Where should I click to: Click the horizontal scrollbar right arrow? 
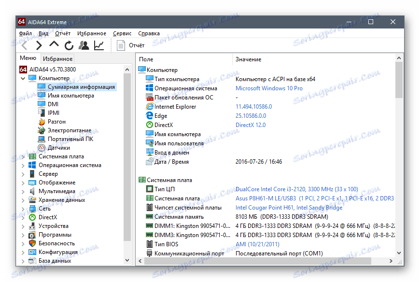391,261
